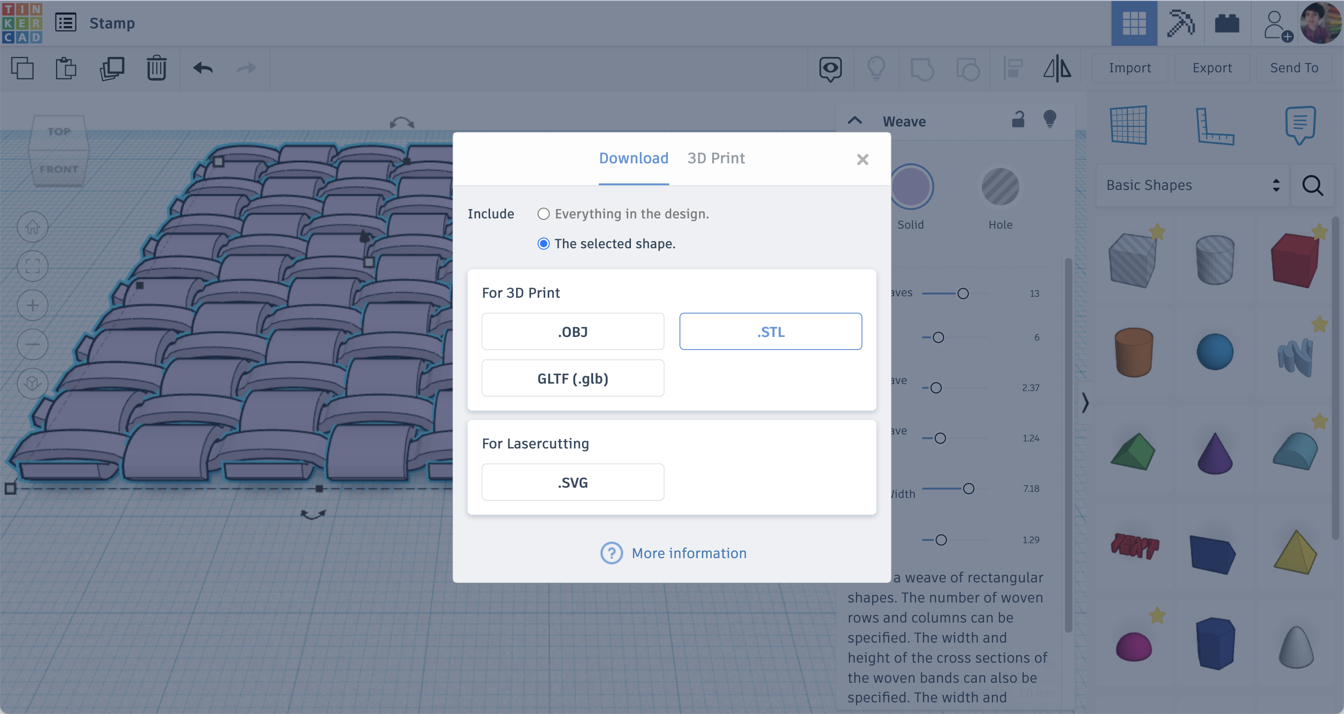
Task: Open the notes annotation tool
Action: click(x=1300, y=125)
